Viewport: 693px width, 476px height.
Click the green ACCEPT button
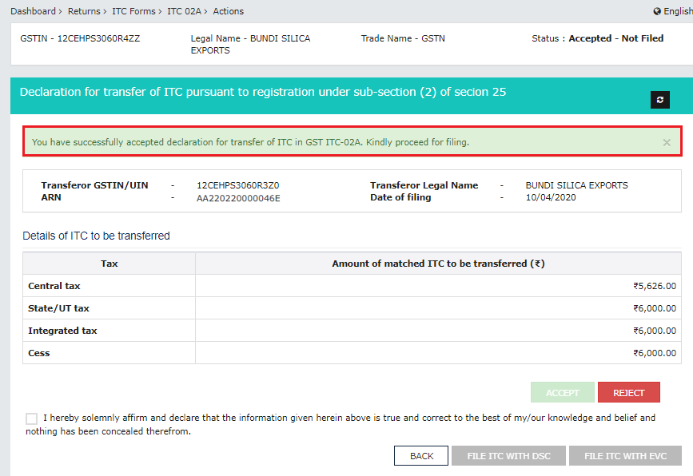click(562, 393)
